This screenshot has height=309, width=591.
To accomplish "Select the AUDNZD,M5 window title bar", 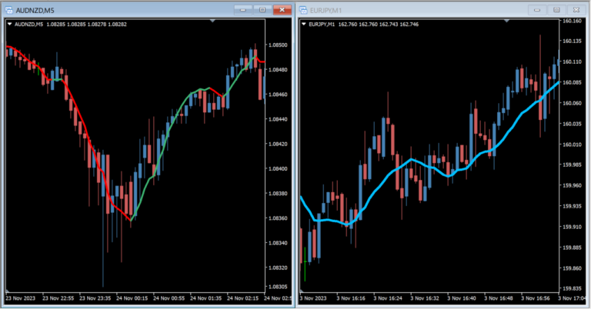I will 115,9.
